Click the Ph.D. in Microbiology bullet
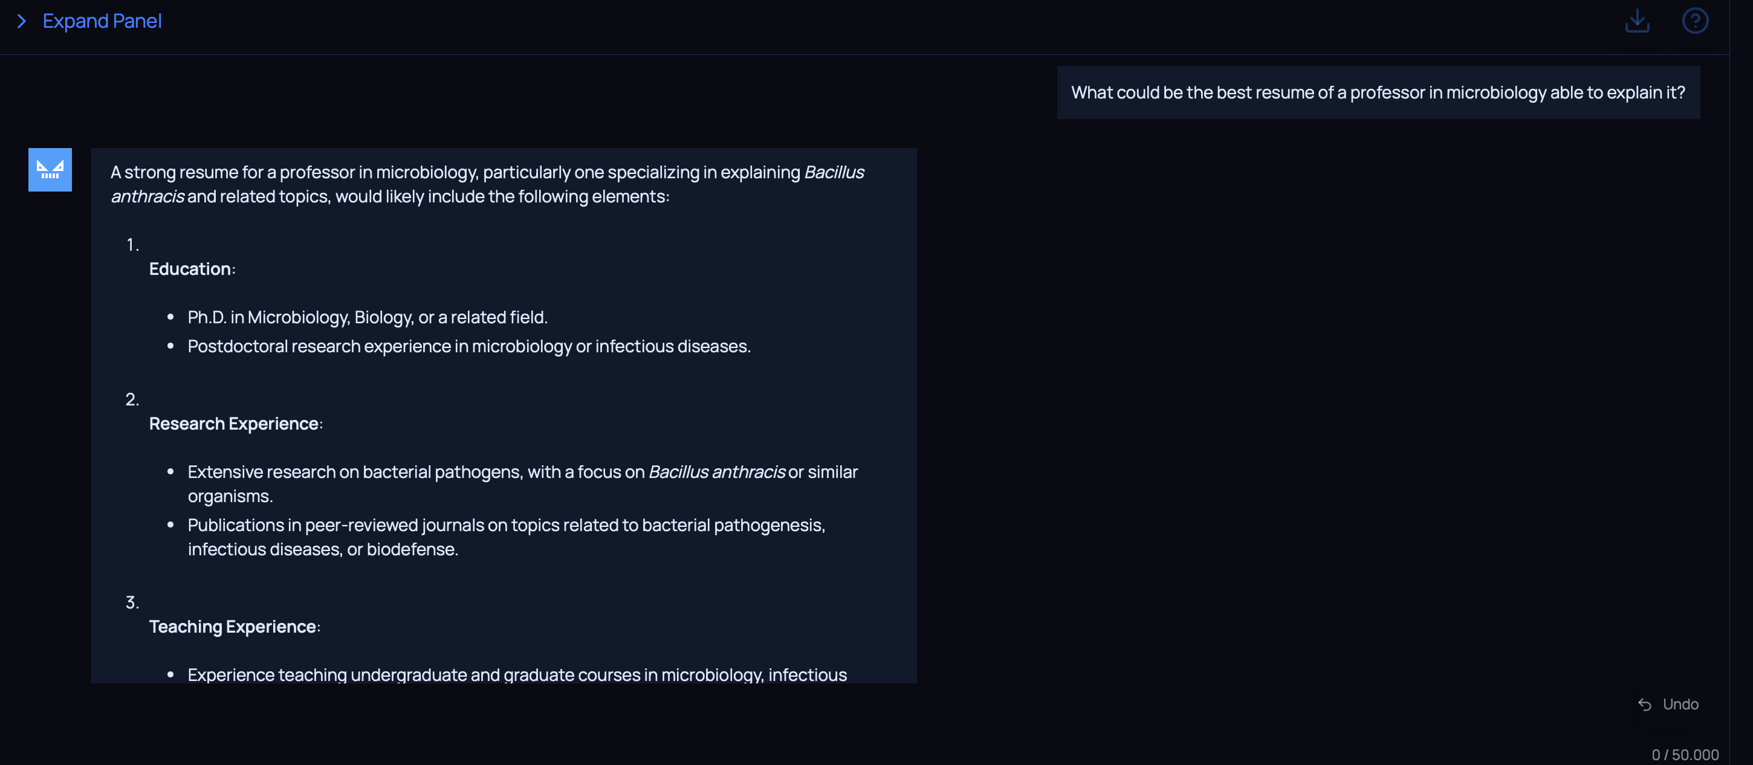This screenshot has width=1753, height=765. (368, 317)
